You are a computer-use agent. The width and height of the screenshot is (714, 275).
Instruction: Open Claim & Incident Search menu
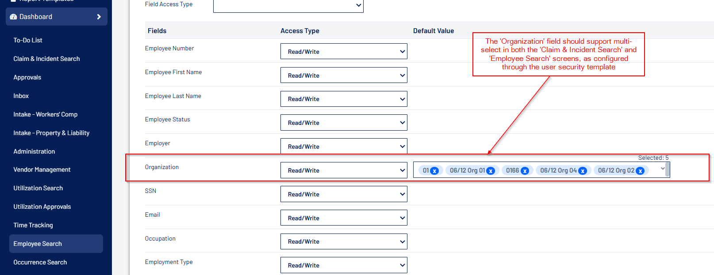[46, 59]
